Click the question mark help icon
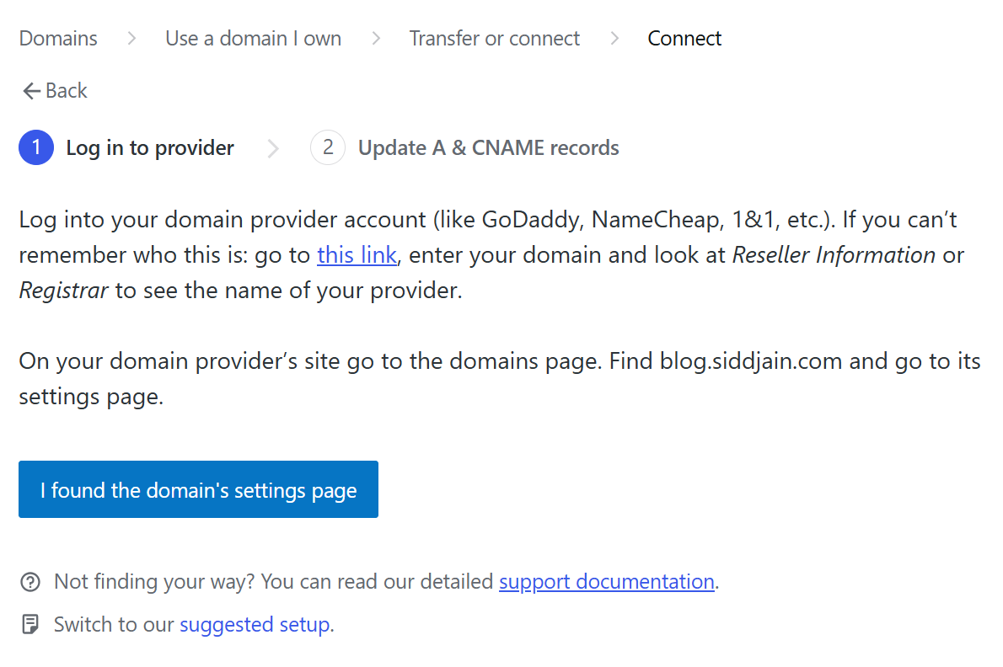Image resolution: width=1003 pixels, height=667 pixels. point(30,582)
